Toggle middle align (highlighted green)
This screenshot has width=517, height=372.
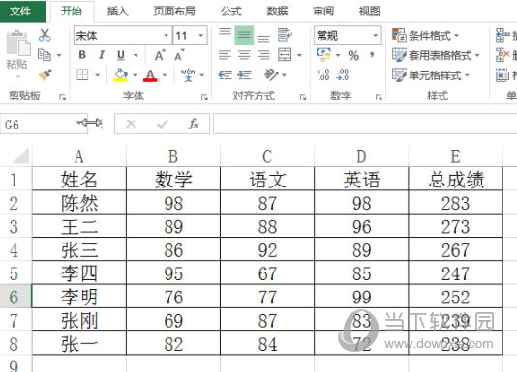pos(244,35)
